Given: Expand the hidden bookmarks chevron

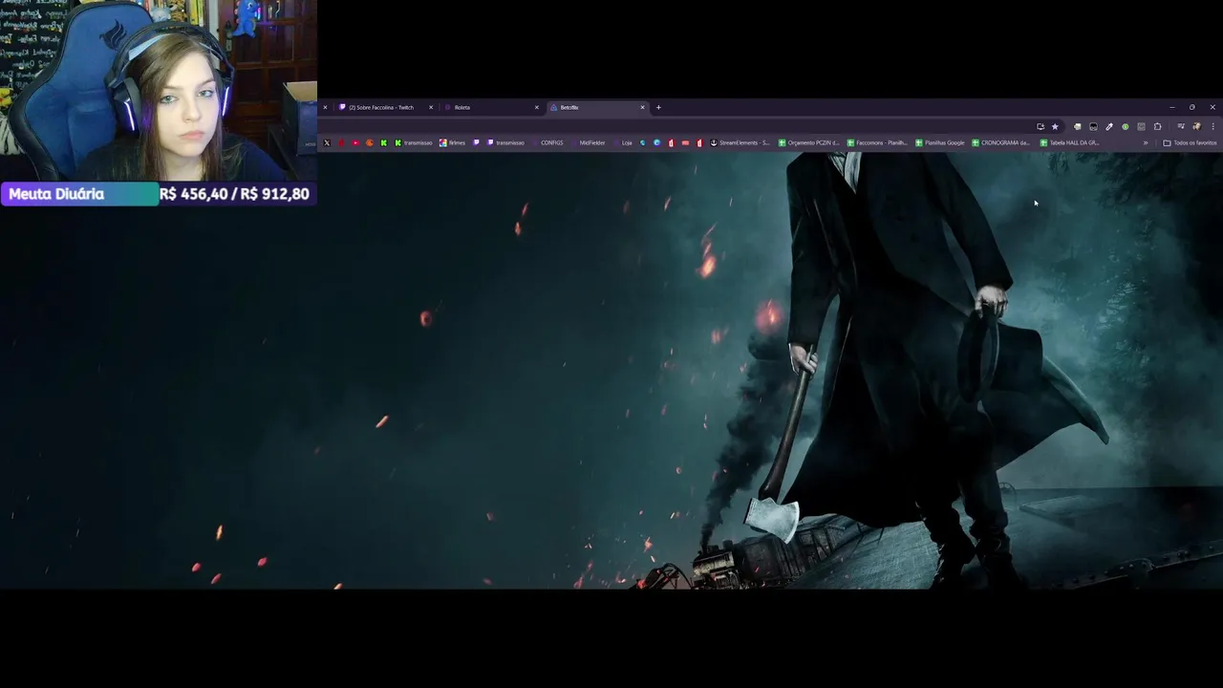Looking at the screenshot, I should click(1146, 142).
